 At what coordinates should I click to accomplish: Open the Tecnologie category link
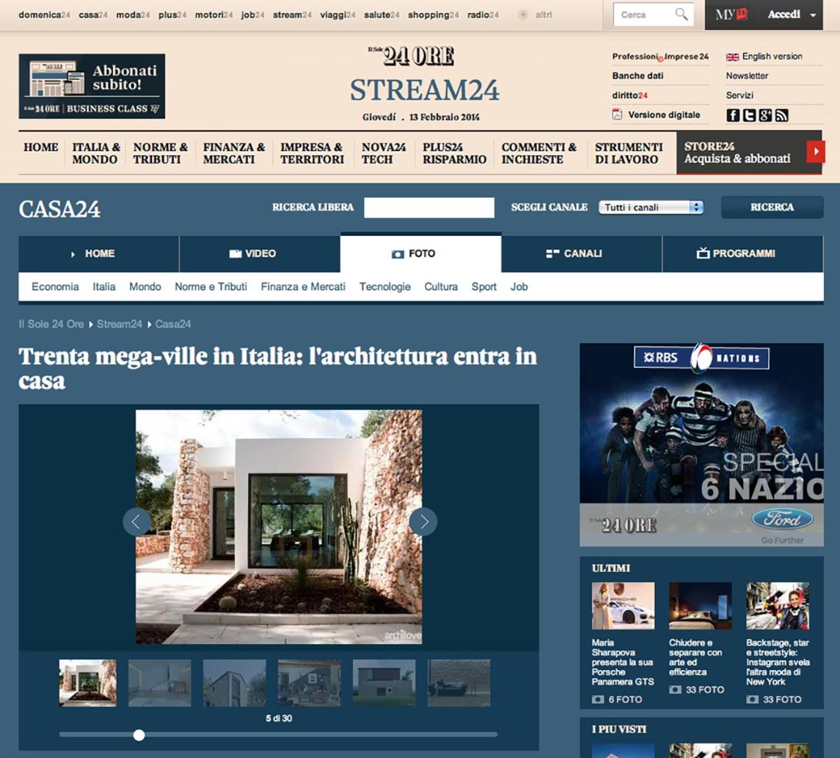coord(385,287)
